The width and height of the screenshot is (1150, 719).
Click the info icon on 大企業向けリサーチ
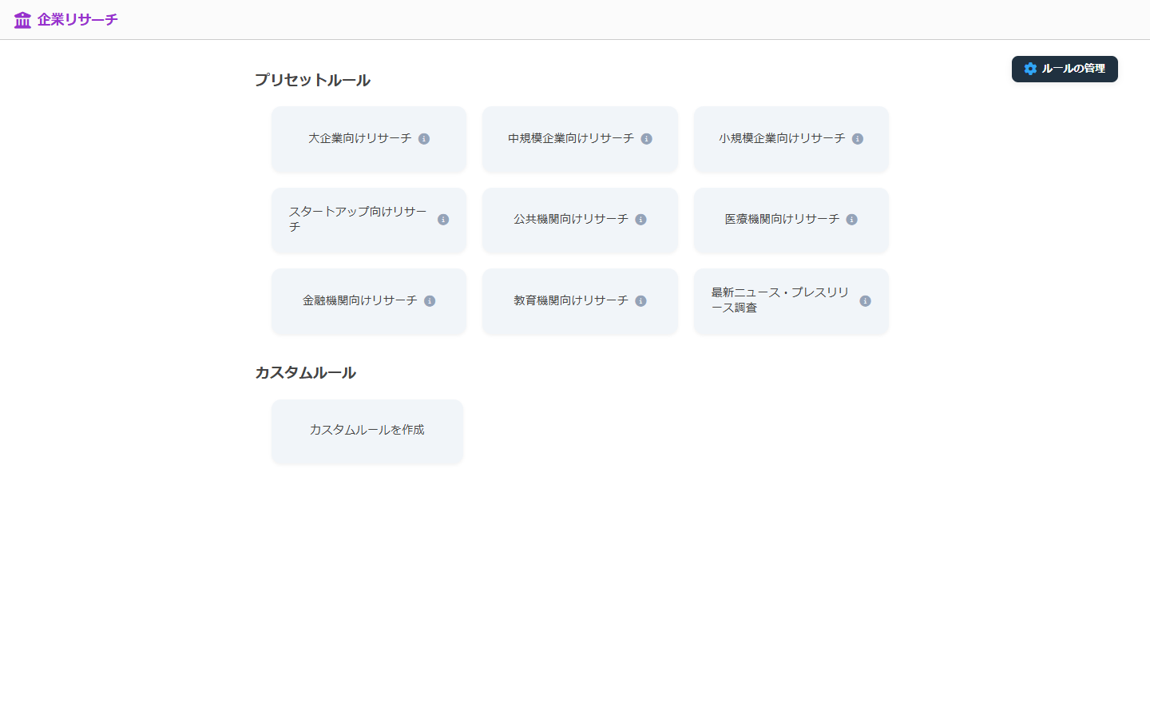[x=426, y=138]
